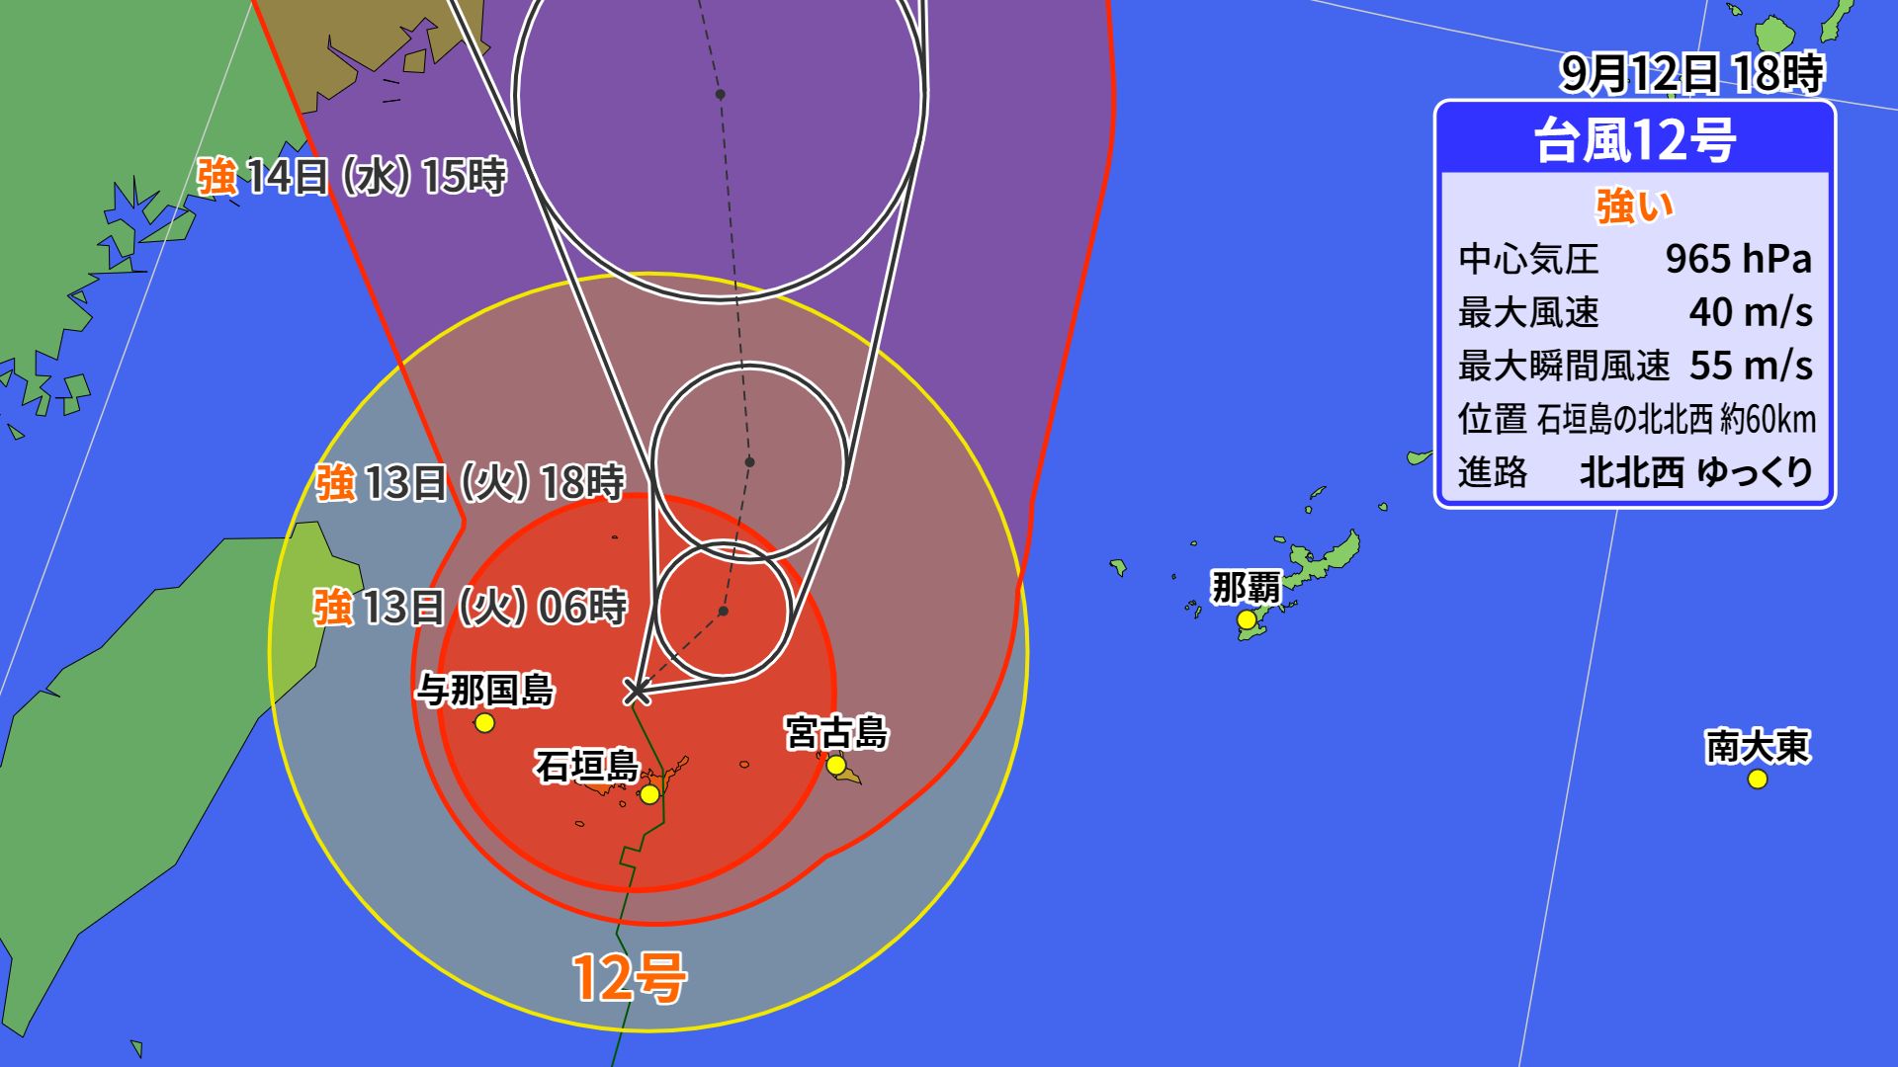The image size is (1898, 1067).
Task: Click the typhoon center X marker
Action: [x=638, y=692]
